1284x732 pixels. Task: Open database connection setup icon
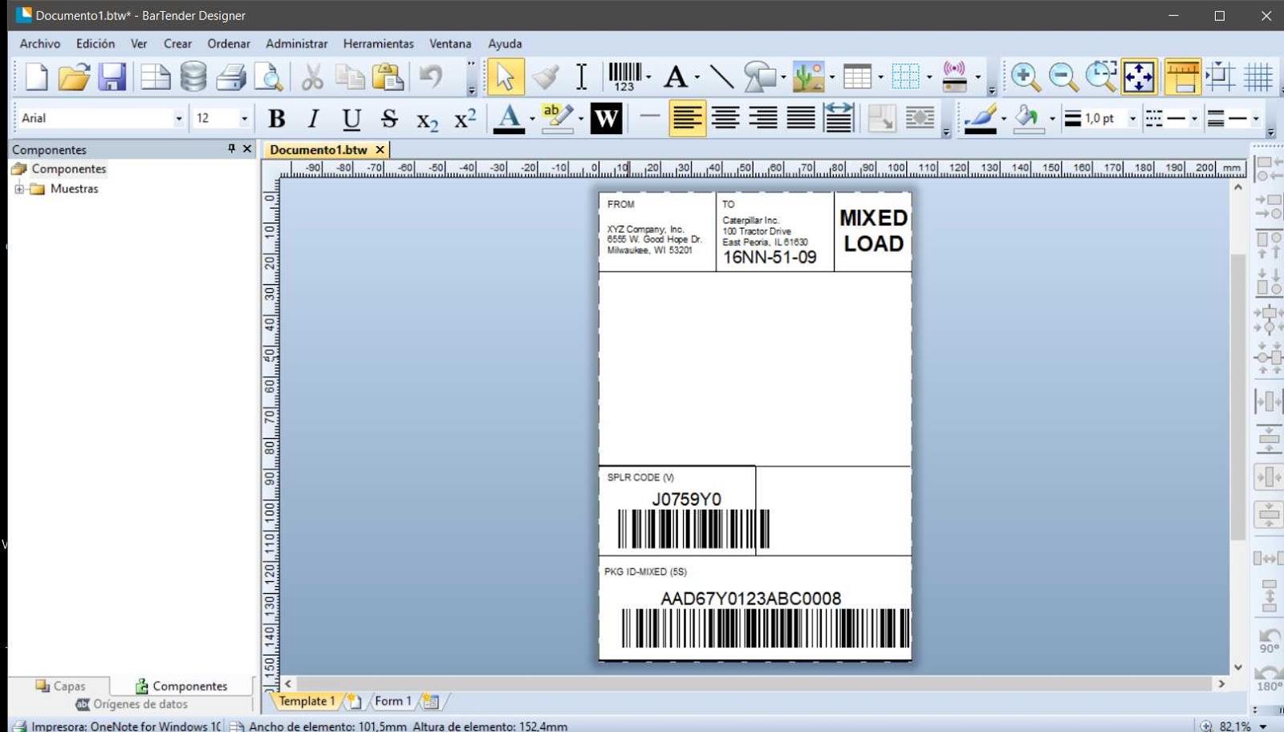[193, 77]
